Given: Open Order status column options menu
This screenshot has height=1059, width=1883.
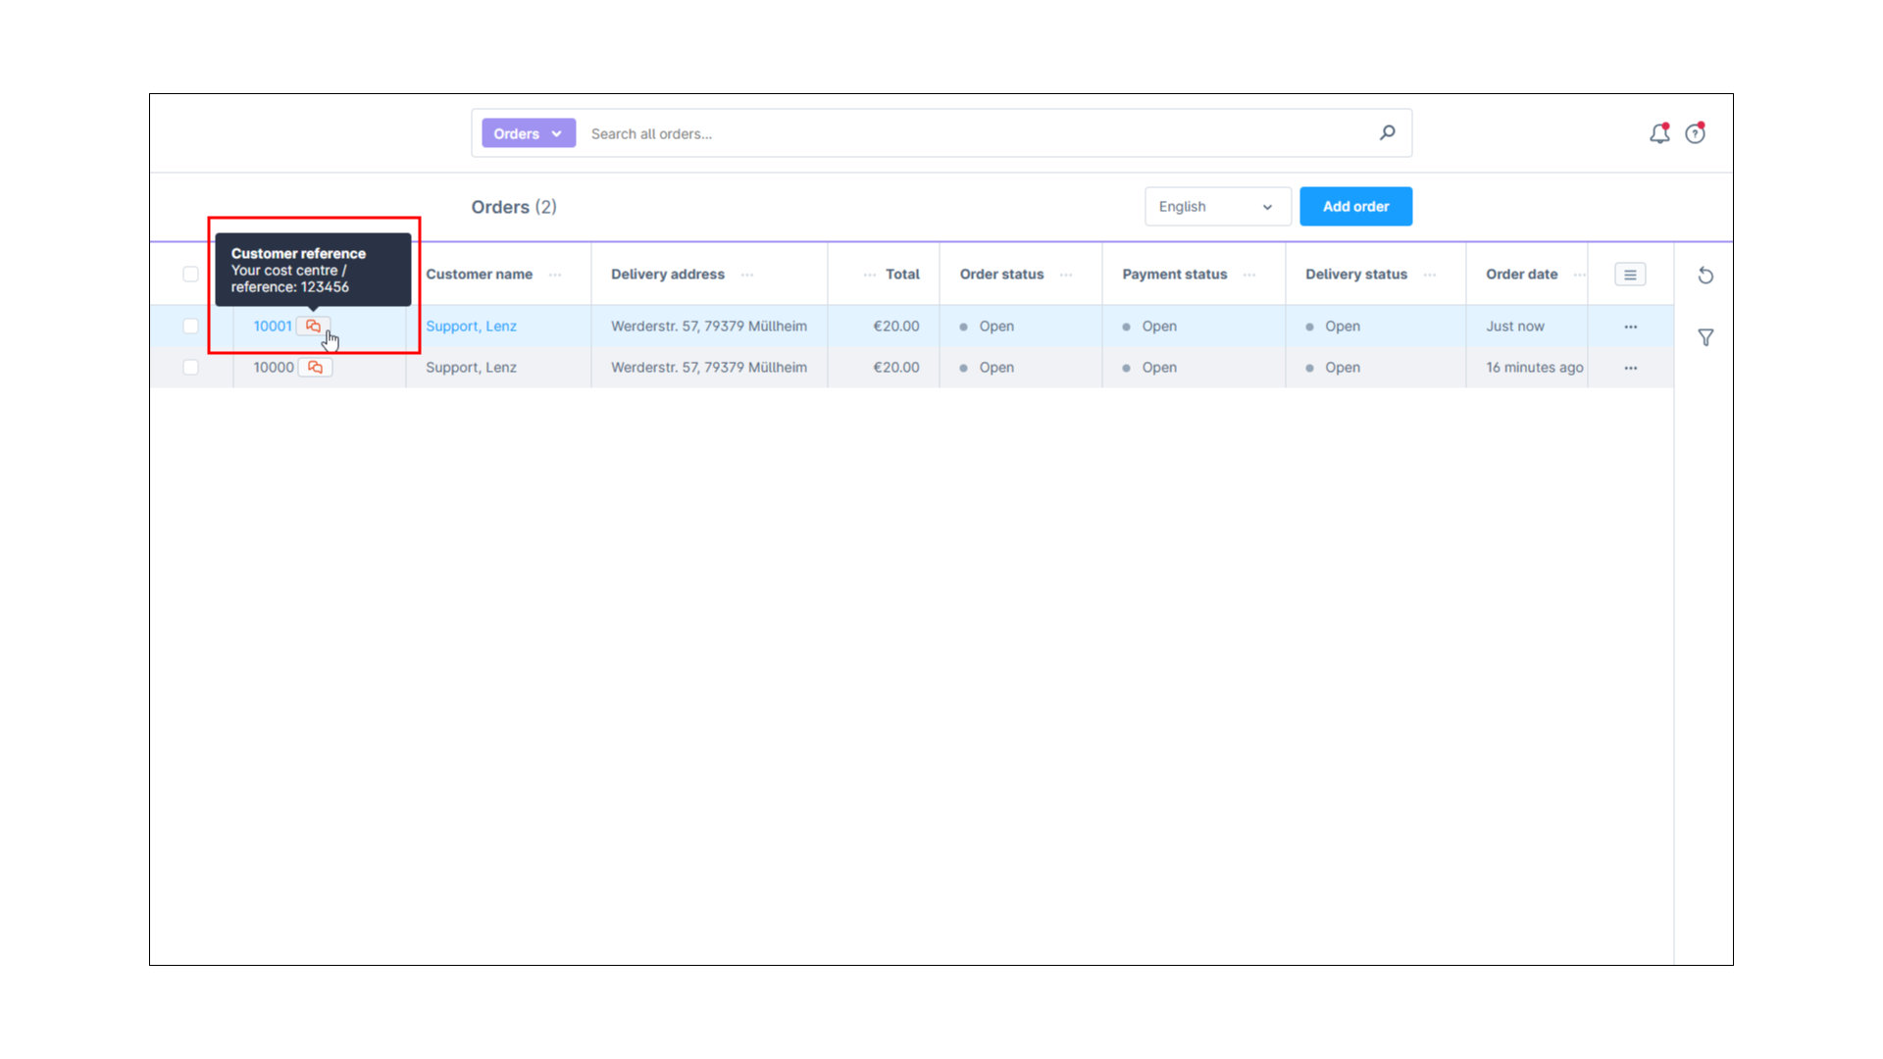Looking at the screenshot, I should (x=1066, y=275).
